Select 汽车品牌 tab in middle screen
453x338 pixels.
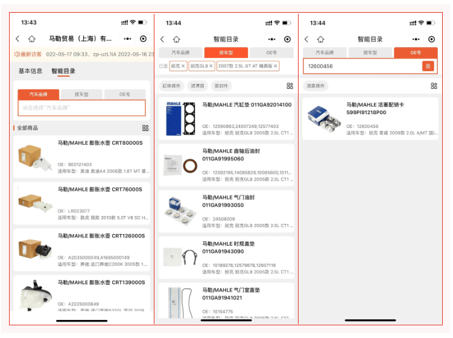click(180, 53)
